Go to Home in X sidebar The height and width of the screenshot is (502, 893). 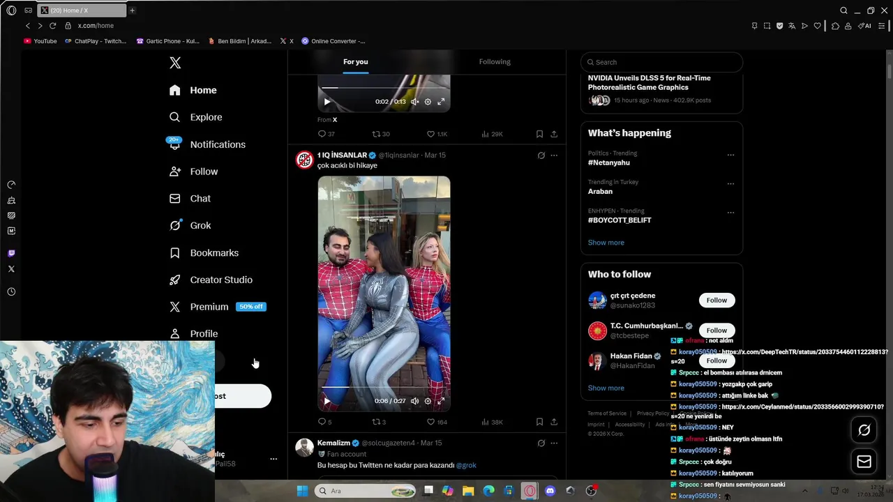[193, 90]
